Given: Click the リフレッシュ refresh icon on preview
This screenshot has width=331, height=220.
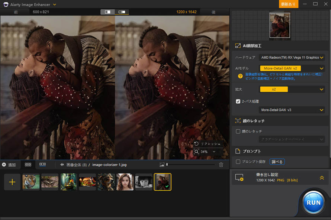Looking at the screenshot, I should [196, 144].
